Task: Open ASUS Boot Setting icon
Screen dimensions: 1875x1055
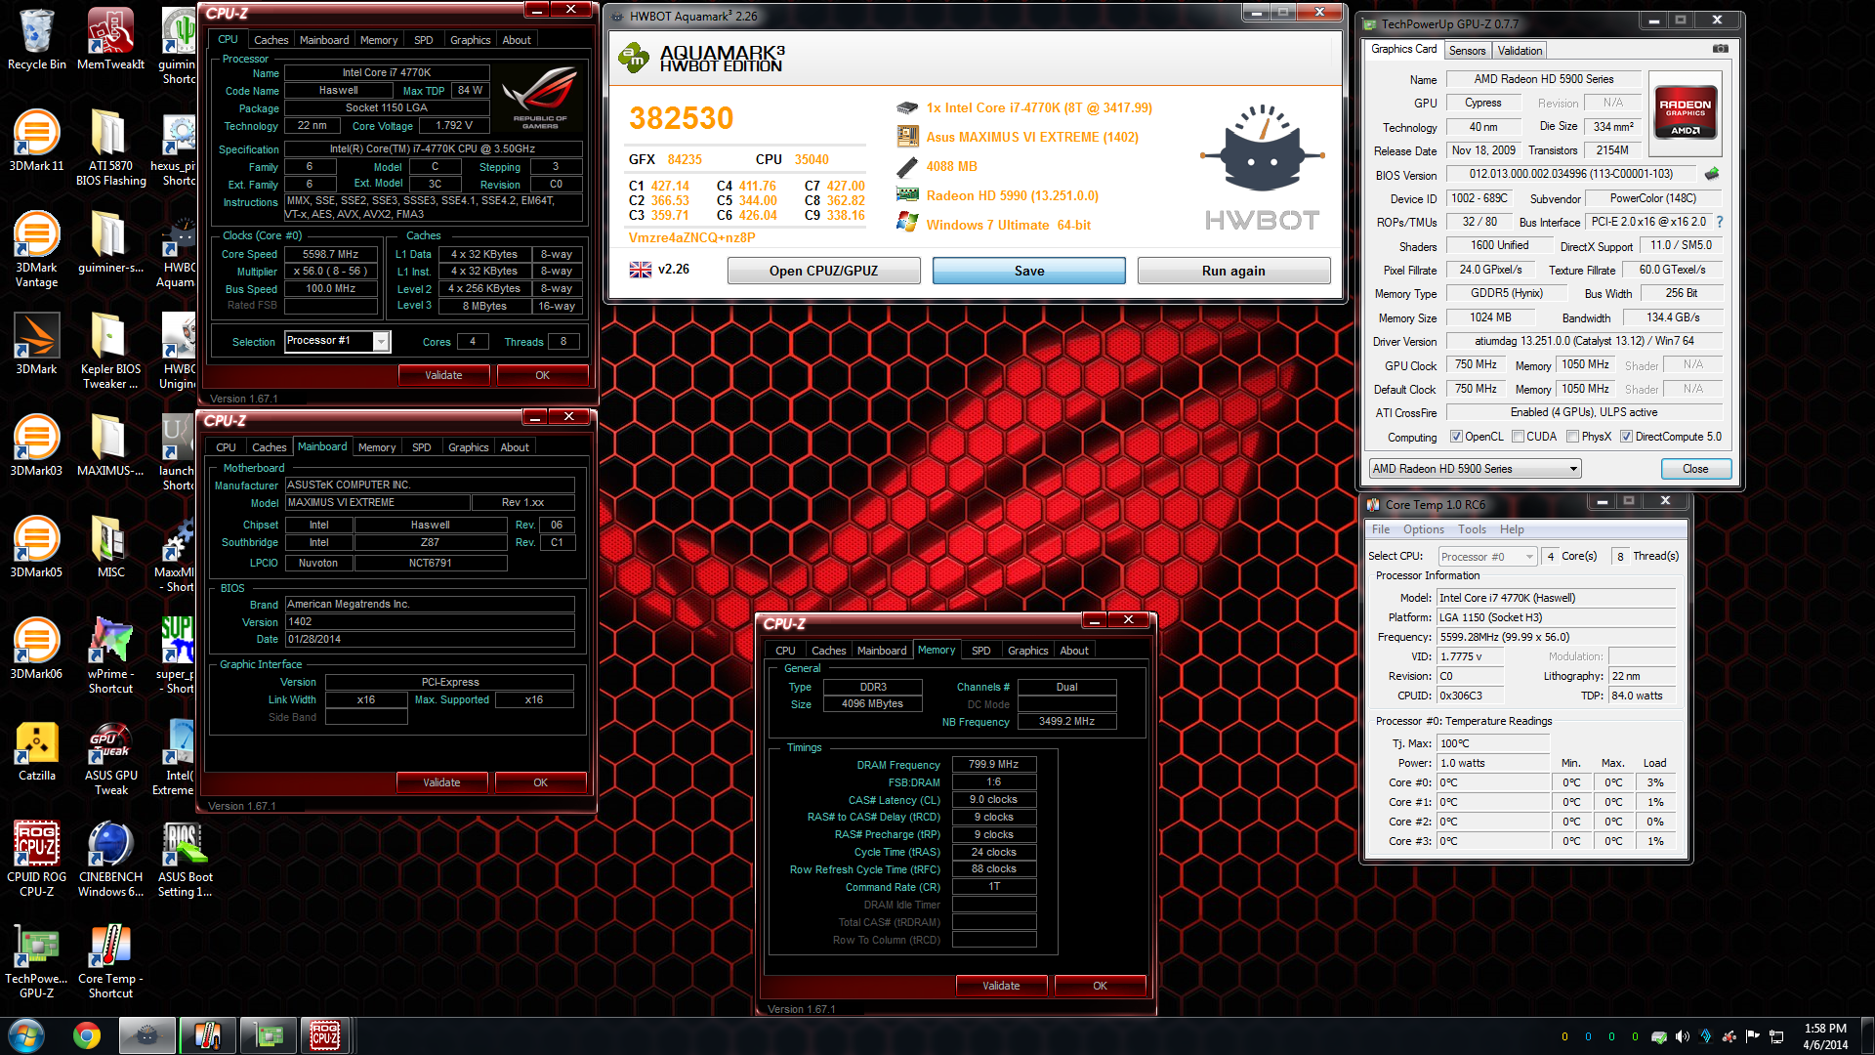Action: coord(185,859)
